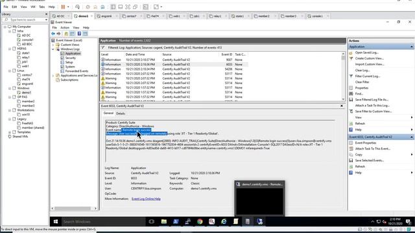Screen dimensions: 415x233
Task: Click the take snapshot clock icon in VMware toolbar
Action: 88,7
